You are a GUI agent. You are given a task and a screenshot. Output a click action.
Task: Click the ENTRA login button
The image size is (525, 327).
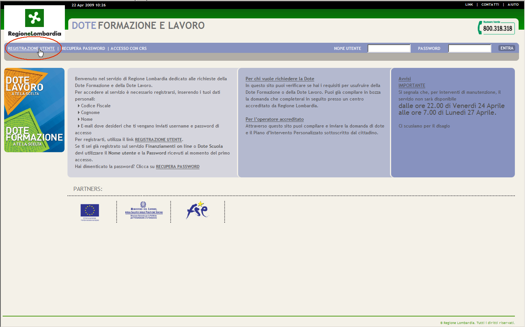coord(507,48)
